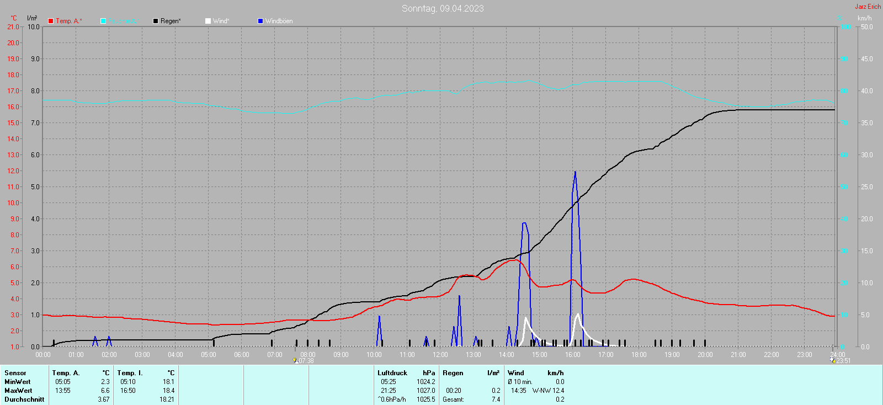Click the Regen header in the data table
This screenshot has width=883, height=405.
[x=453, y=373]
